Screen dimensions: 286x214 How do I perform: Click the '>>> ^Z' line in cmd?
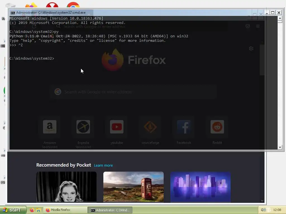tap(16, 45)
